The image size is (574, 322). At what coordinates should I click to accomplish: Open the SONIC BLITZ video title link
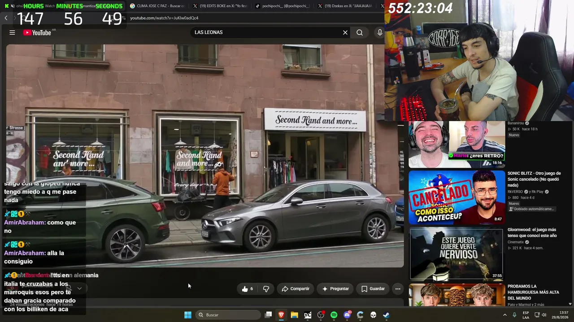tap(534, 179)
